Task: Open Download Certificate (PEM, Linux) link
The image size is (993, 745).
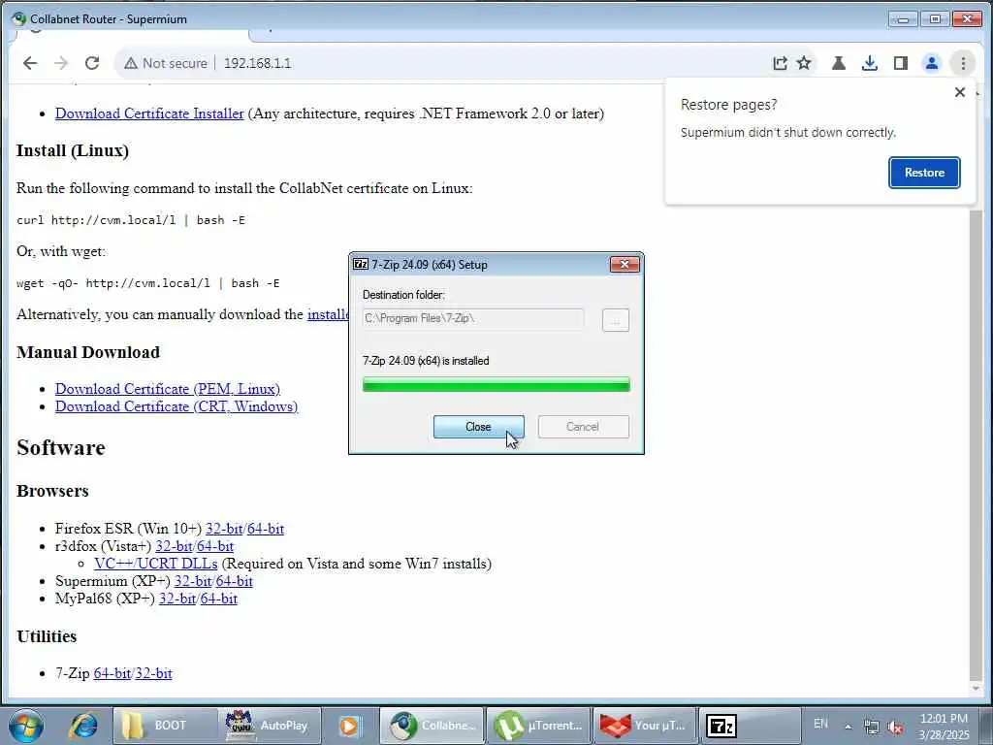Action: pyautogui.click(x=168, y=389)
